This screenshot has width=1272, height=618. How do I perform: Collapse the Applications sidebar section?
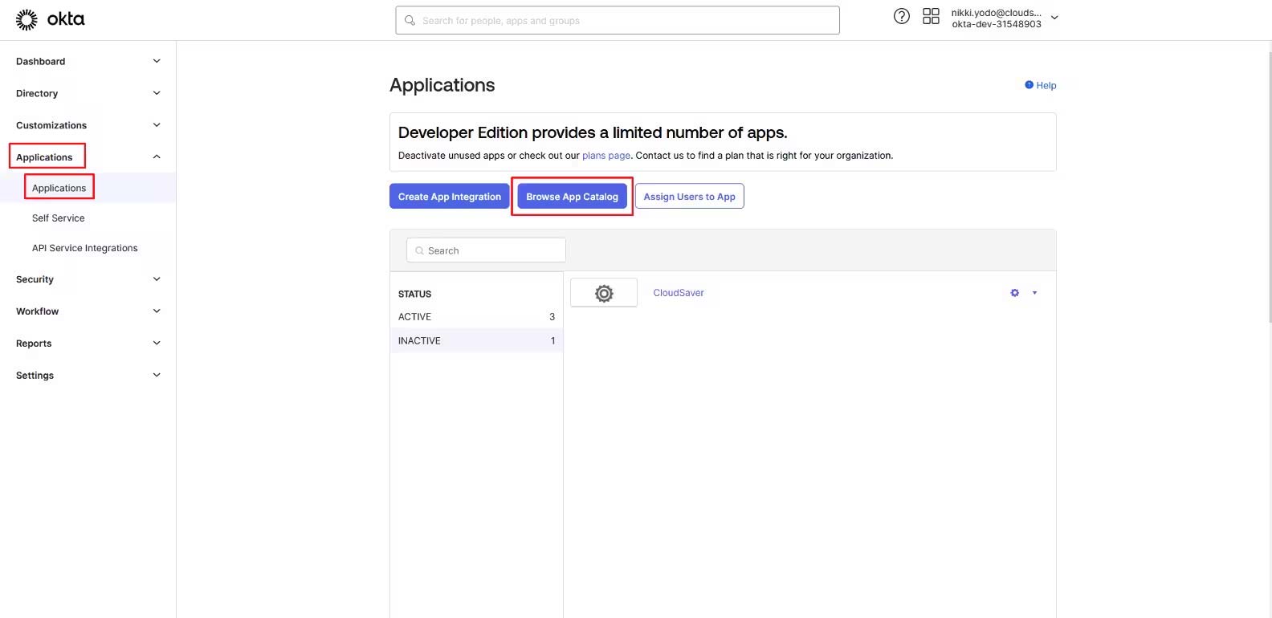157,157
